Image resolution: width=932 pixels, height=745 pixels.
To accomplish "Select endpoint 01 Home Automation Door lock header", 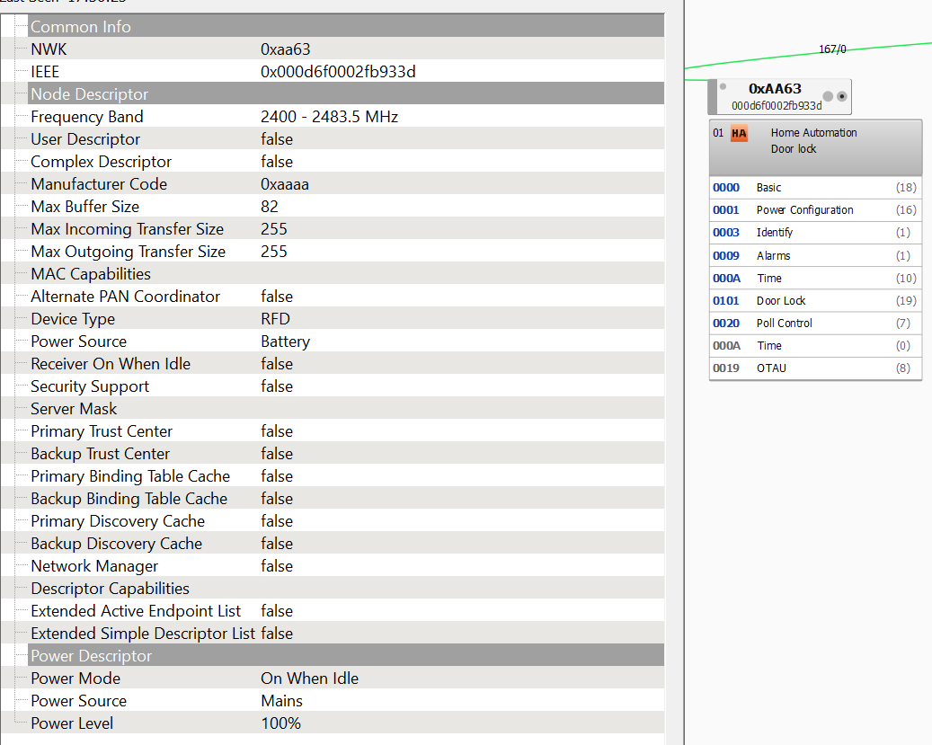I will [815, 146].
